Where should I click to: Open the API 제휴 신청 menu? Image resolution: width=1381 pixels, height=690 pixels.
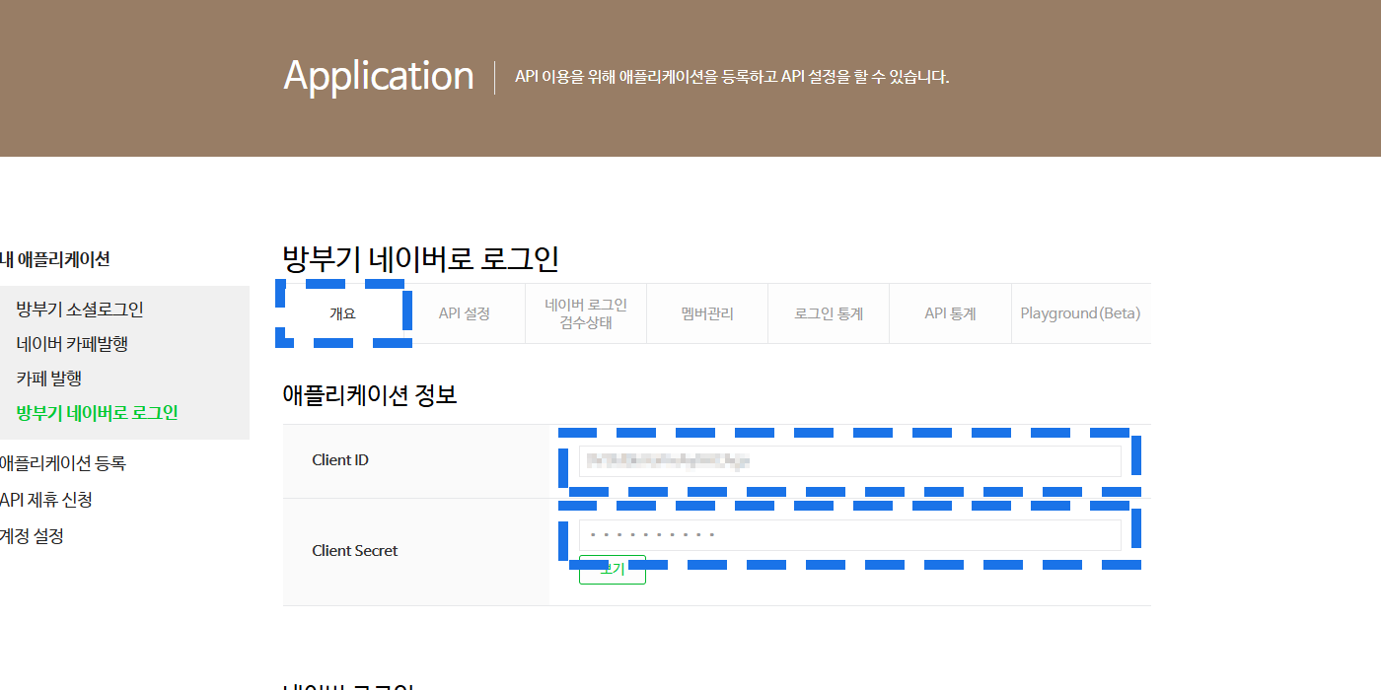click(x=46, y=500)
